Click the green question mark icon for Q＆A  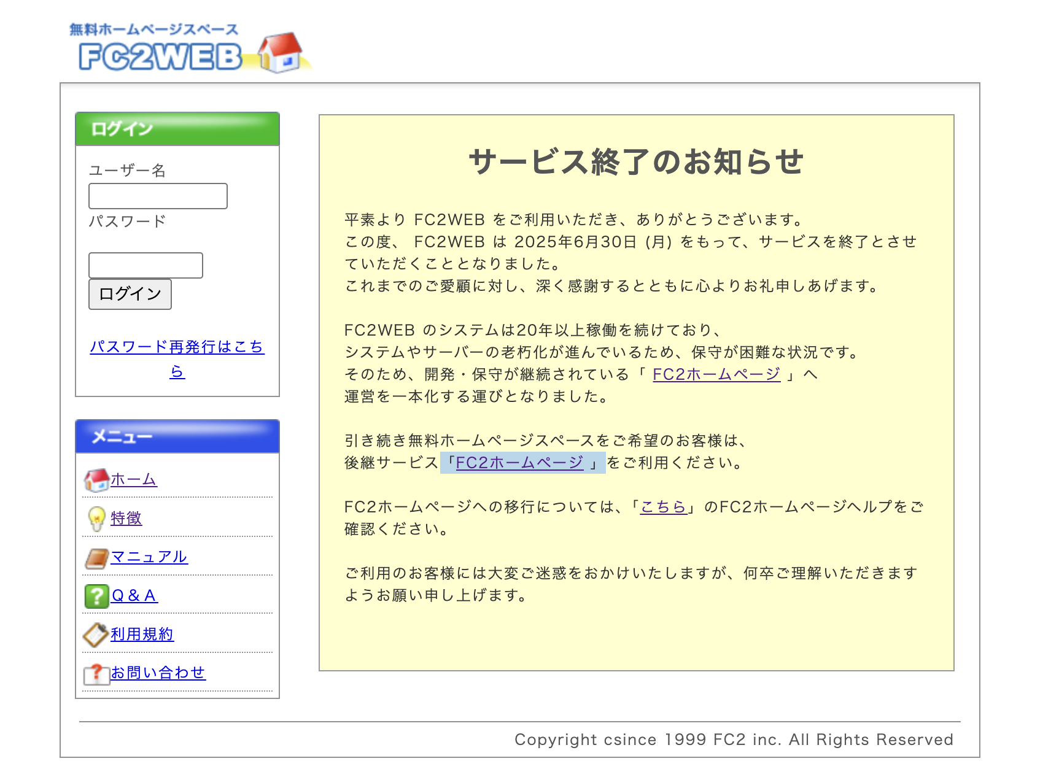click(x=95, y=596)
